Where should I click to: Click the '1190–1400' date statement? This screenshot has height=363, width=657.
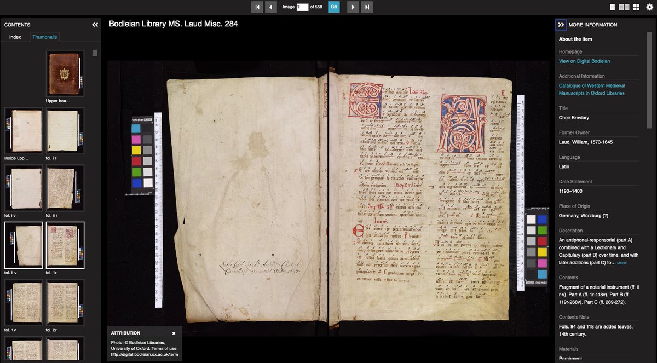pyautogui.click(x=570, y=191)
